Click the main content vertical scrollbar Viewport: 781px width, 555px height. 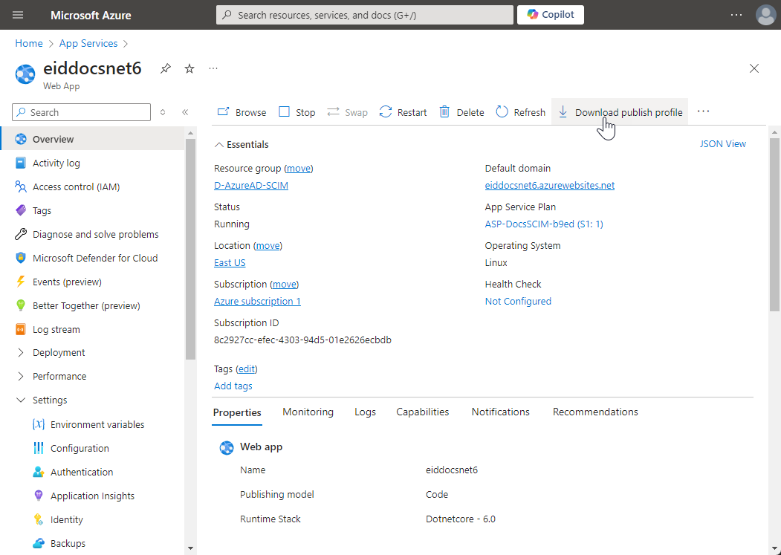pos(774,223)
